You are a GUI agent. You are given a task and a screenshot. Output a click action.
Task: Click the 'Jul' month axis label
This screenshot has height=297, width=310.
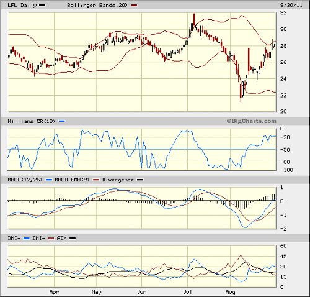[188, 292]
